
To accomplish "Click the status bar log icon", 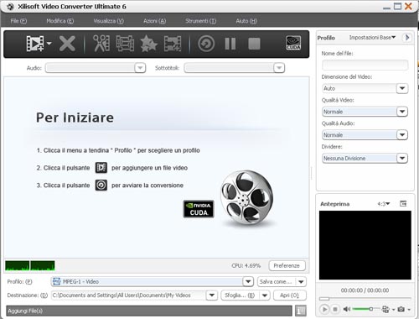I will (301, 311).
